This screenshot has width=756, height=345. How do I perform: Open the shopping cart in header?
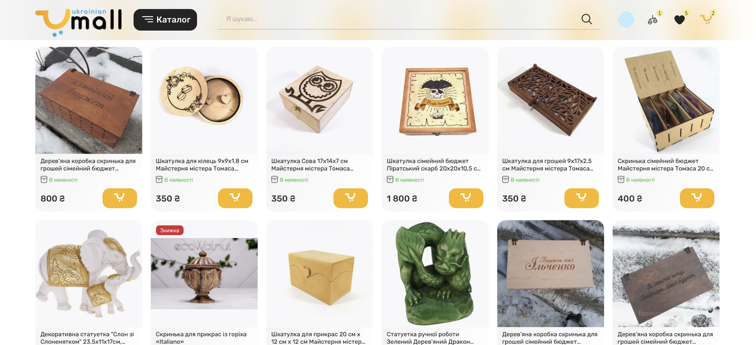(706, 19)
